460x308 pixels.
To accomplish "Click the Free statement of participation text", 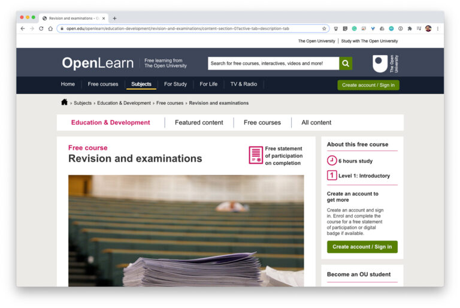I will click(284, 156).
